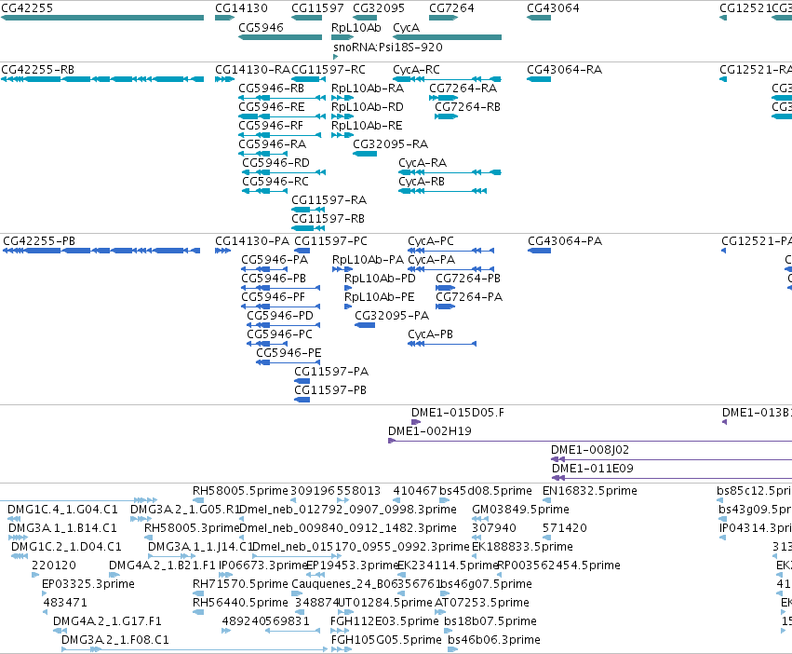792x654 pixels.
Task: Open the snoRNA:Psi18S-920 label
Action: tap(388, 47)
